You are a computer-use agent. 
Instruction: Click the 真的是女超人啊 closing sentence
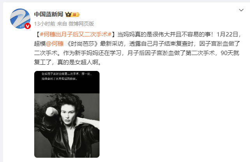pyautogui.click(x=77, y=62)
